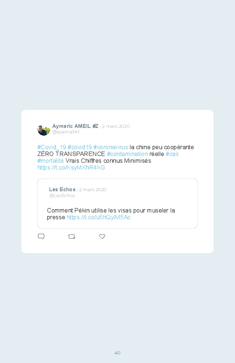Screen dimensions: 235x363
Task: Open the https://t.co/KsyMXhR4KG link
Action: [x=71, y=167]
